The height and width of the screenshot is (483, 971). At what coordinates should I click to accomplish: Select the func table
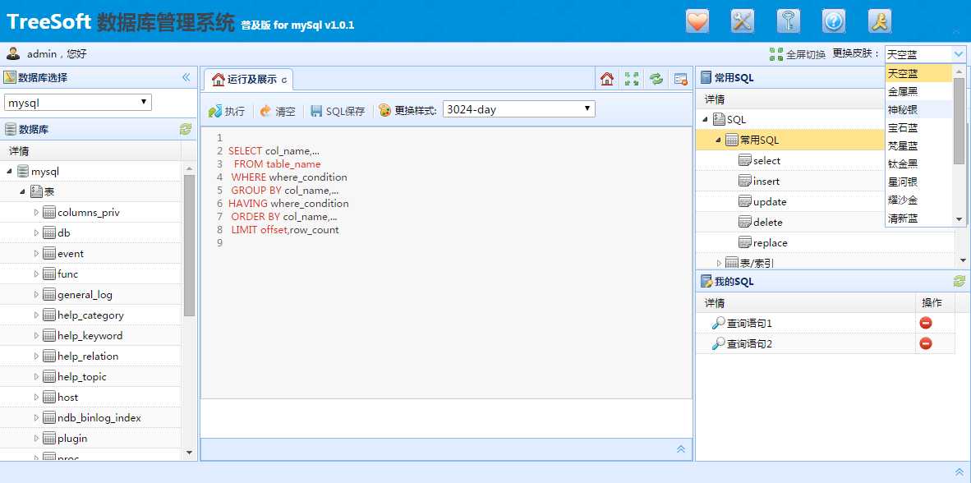[x=67, y=274]
